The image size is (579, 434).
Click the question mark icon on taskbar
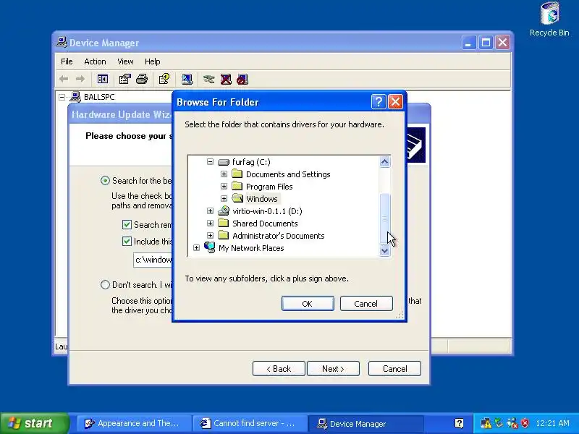pos(459,423)
